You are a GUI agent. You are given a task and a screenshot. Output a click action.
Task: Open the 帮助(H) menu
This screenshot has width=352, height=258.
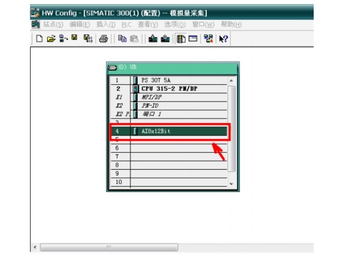(x=231, y=25)
